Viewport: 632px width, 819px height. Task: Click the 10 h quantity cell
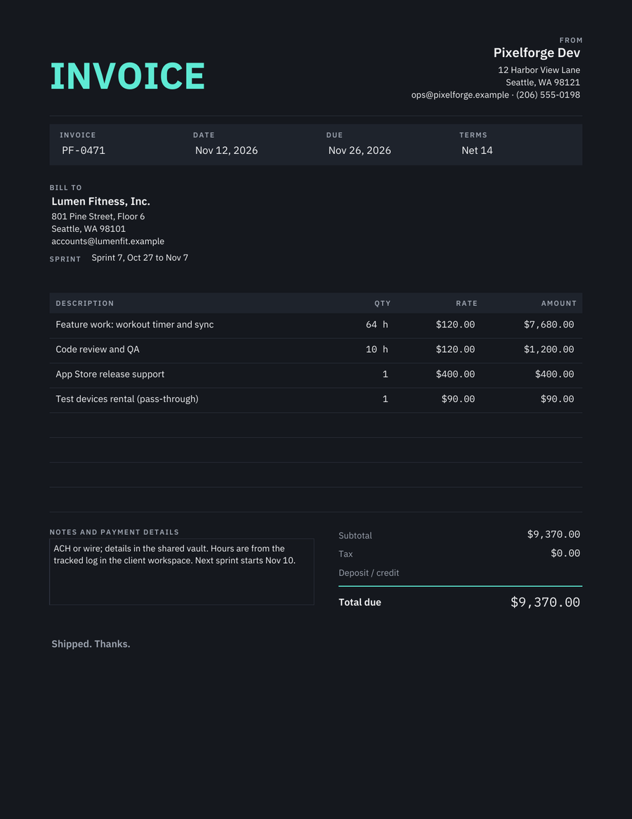377,349
